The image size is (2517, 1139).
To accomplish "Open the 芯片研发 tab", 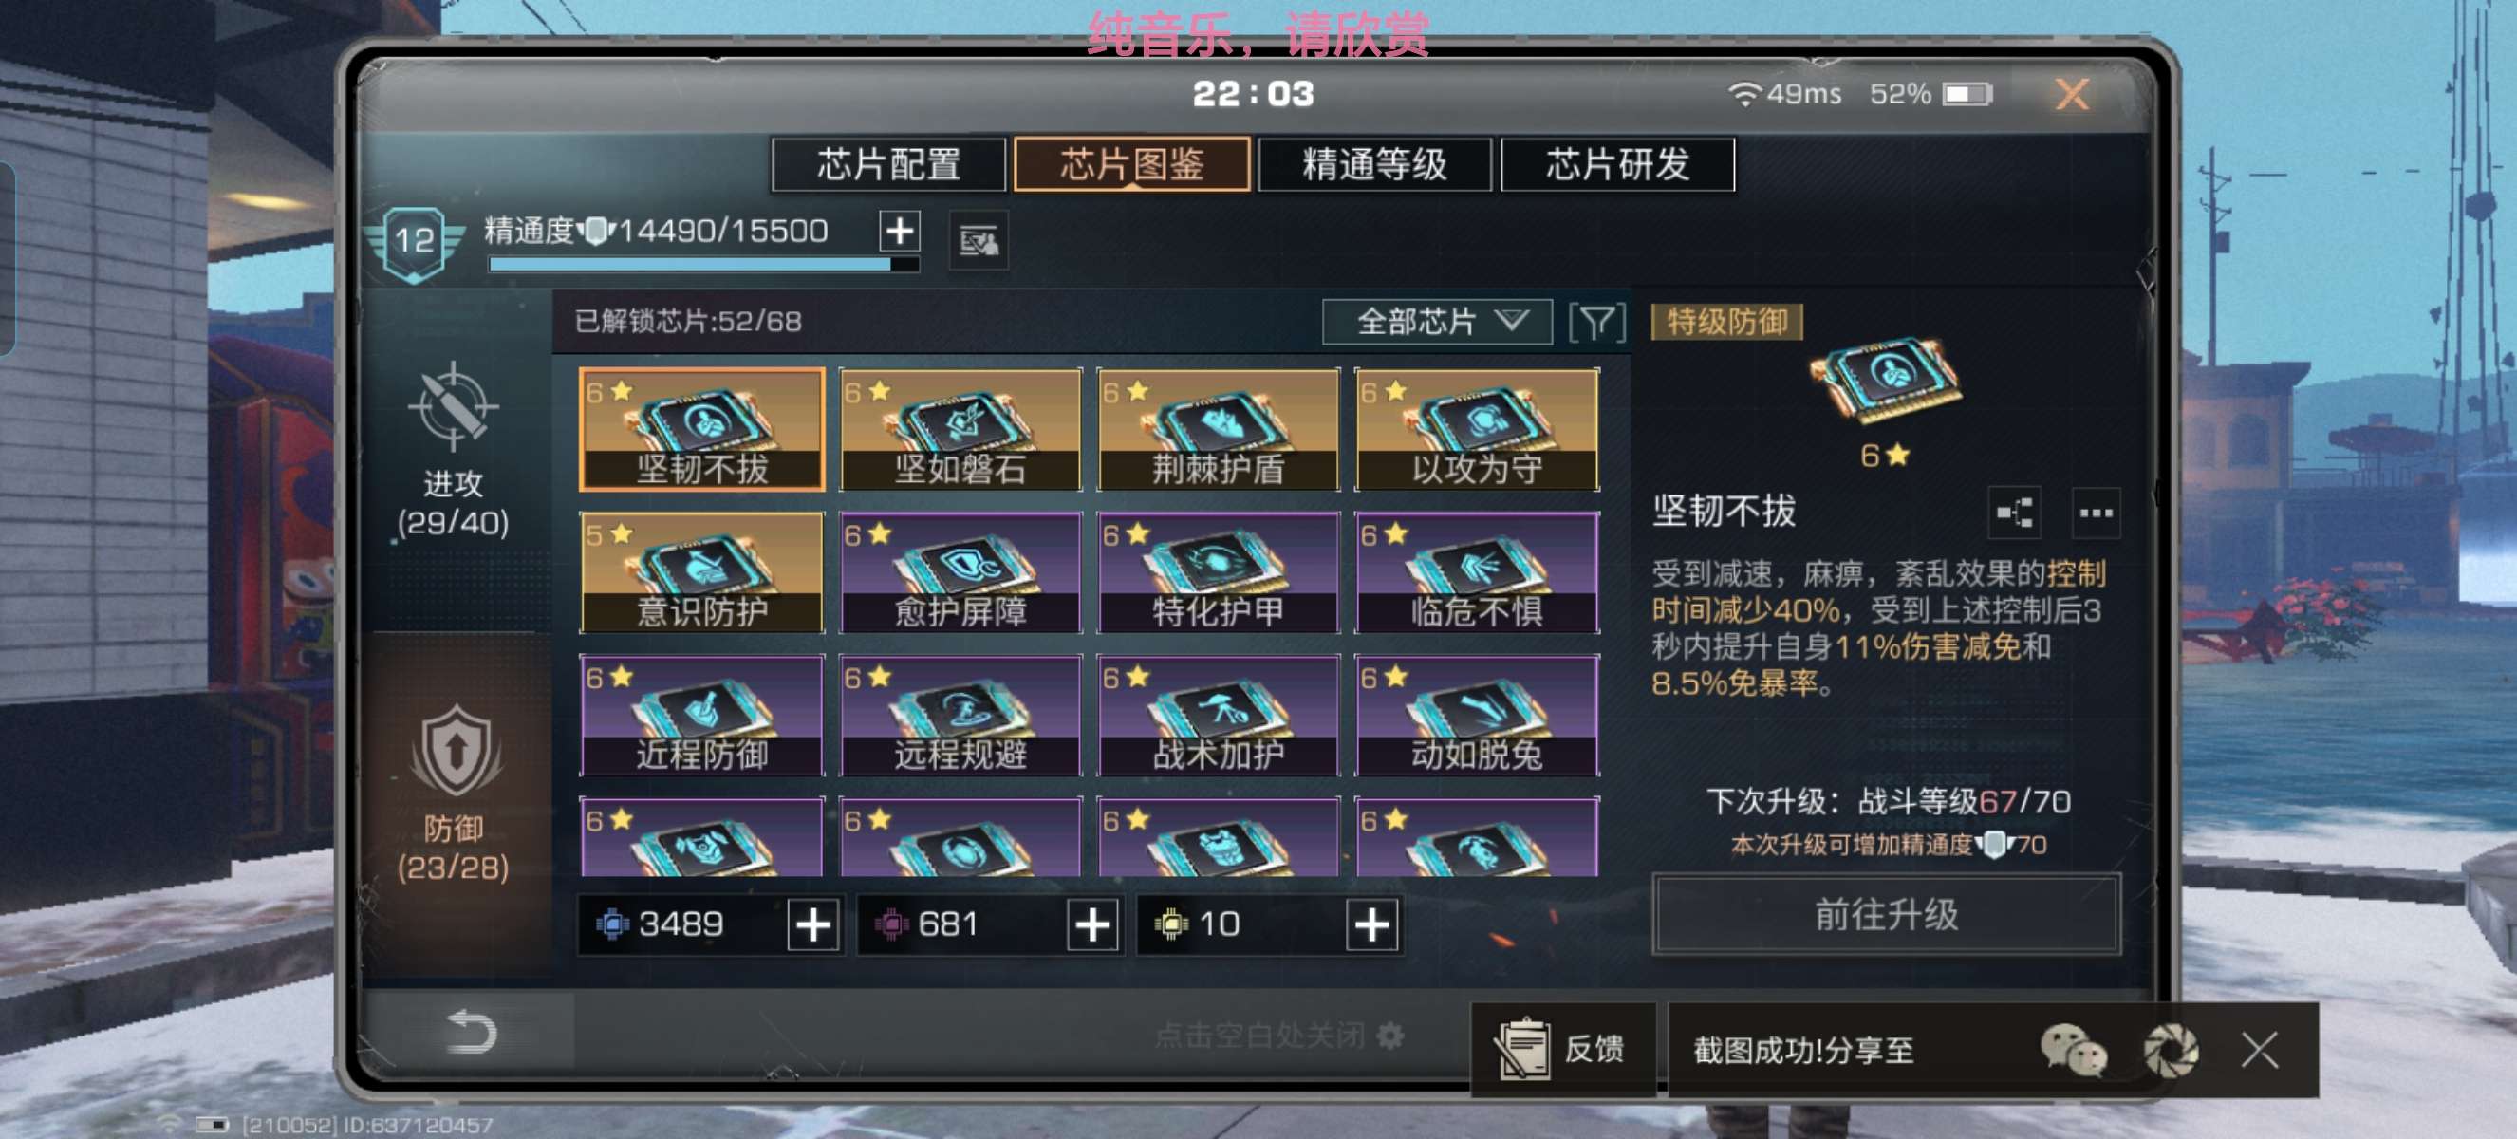I will point(1617,164).
